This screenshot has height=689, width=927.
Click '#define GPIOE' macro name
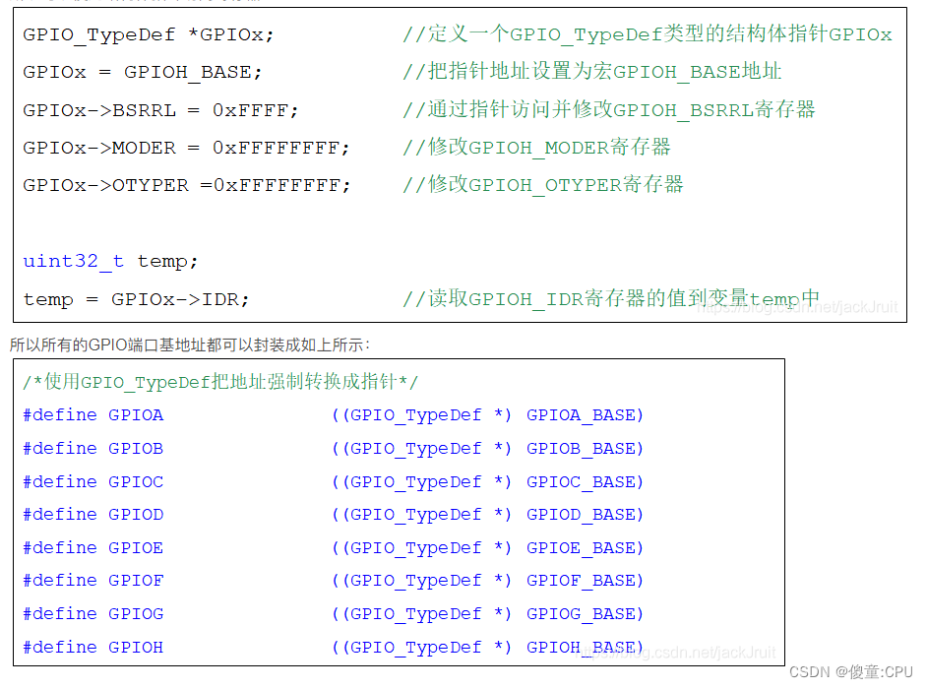pos(93,547)
